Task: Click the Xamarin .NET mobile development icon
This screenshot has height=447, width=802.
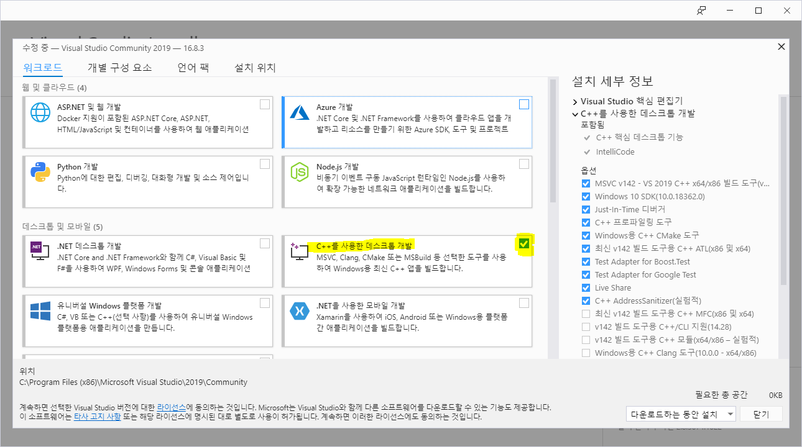Action: (x=301, y=312)
